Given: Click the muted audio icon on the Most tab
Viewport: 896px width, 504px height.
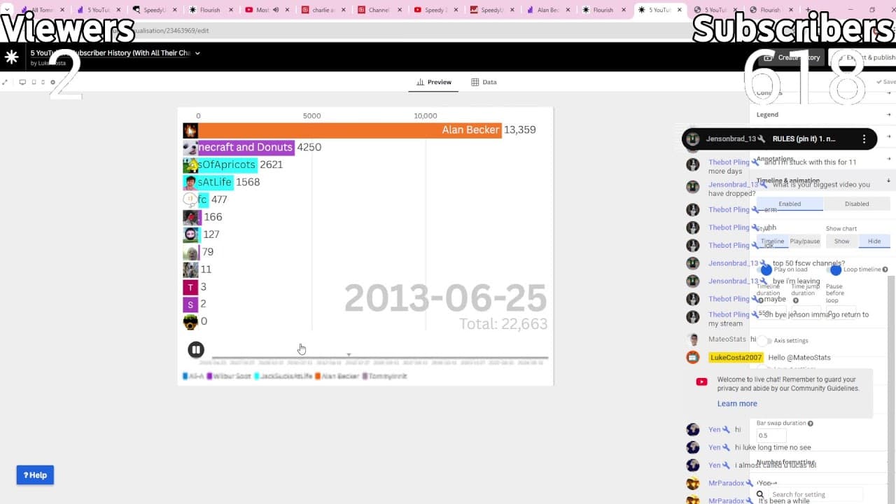Looking at the screenshot, I should point(275,10).
